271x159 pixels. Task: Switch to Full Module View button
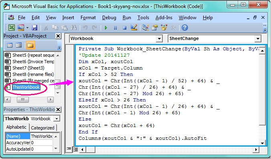(x=76, y=149)
